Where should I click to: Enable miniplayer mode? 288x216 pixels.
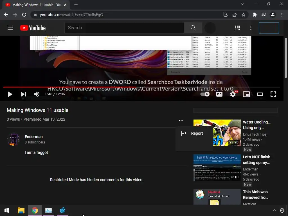(x=246, y=94)
